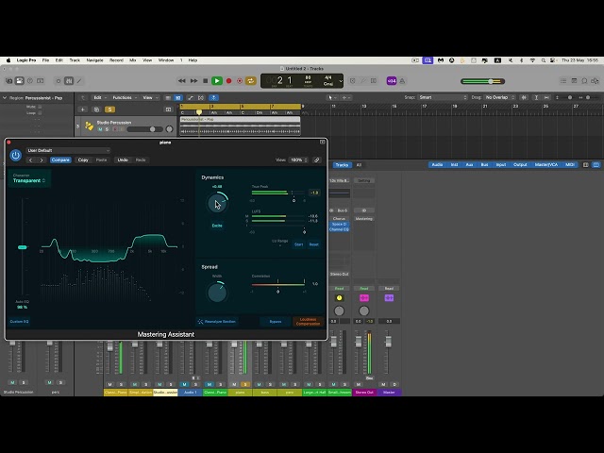The height and width of the screenshot is (453, 604).
Task: Open the List Editors icon
Action: pos(563,81)
